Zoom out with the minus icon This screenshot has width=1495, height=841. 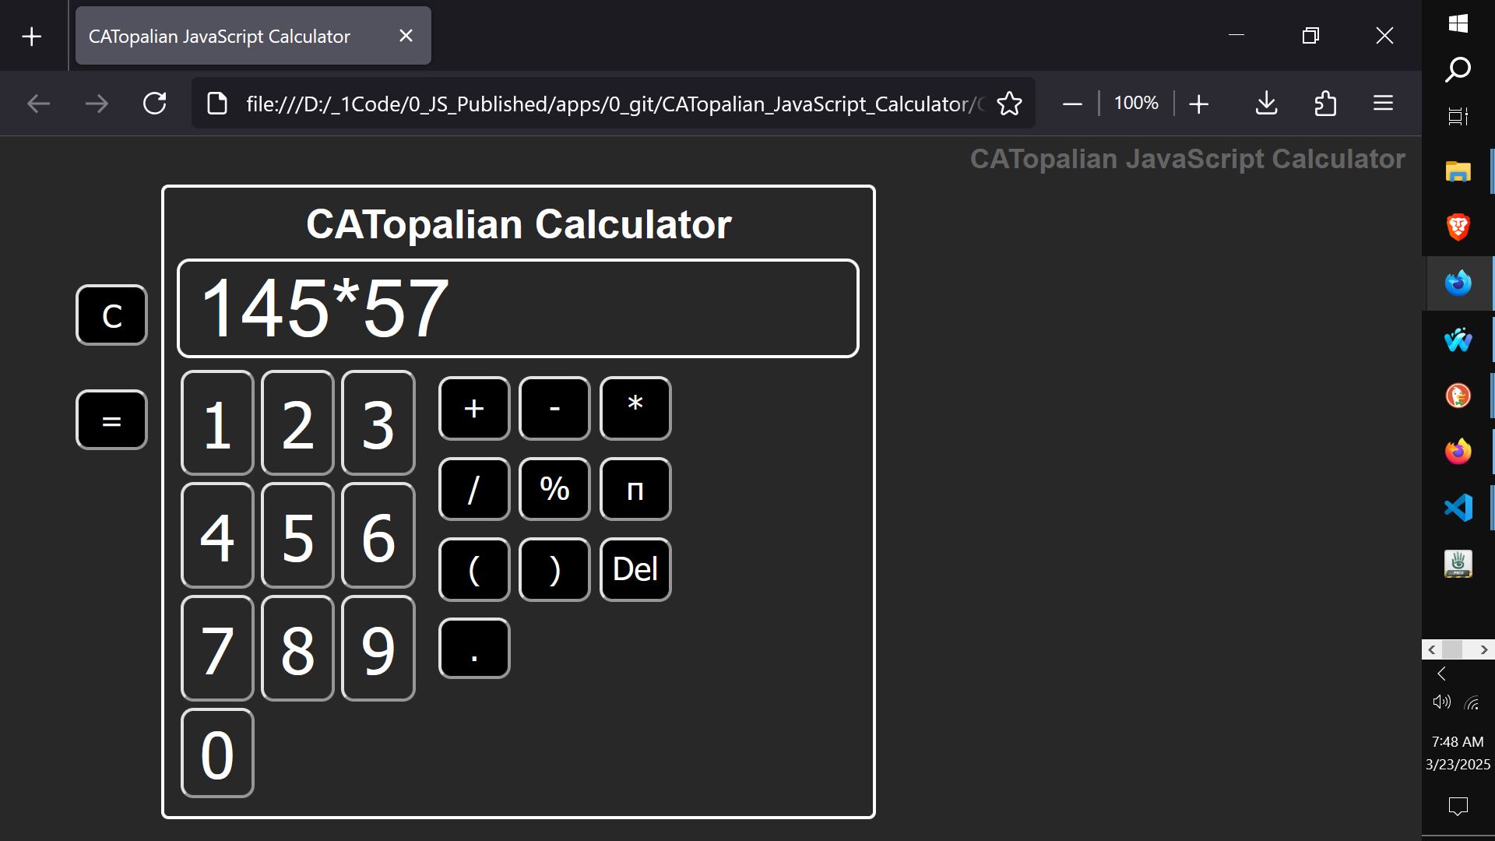[1072, 104]
